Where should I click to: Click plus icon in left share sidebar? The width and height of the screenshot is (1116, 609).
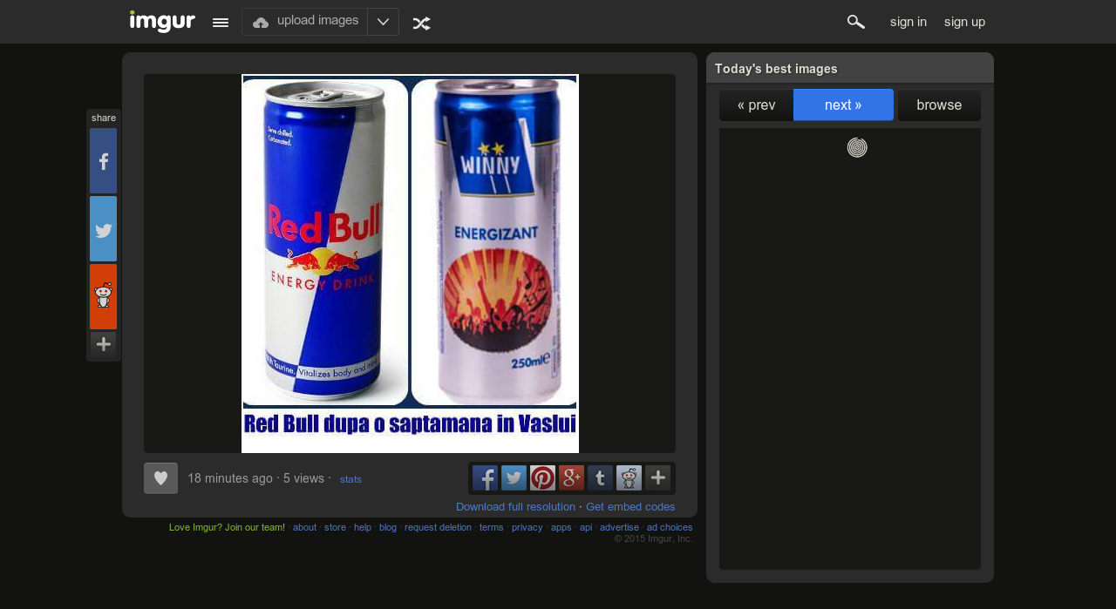[x=103, y=344]
